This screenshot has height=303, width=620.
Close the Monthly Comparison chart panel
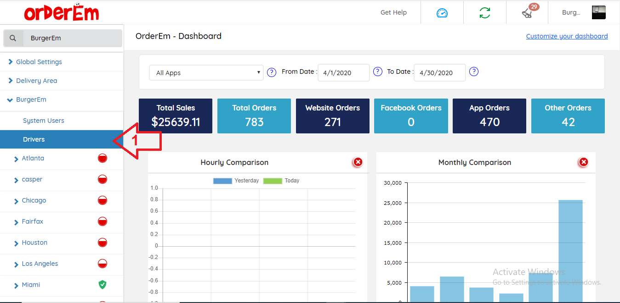583,162
